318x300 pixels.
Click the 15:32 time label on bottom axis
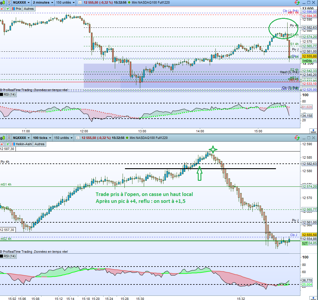(x=241, y=299)
